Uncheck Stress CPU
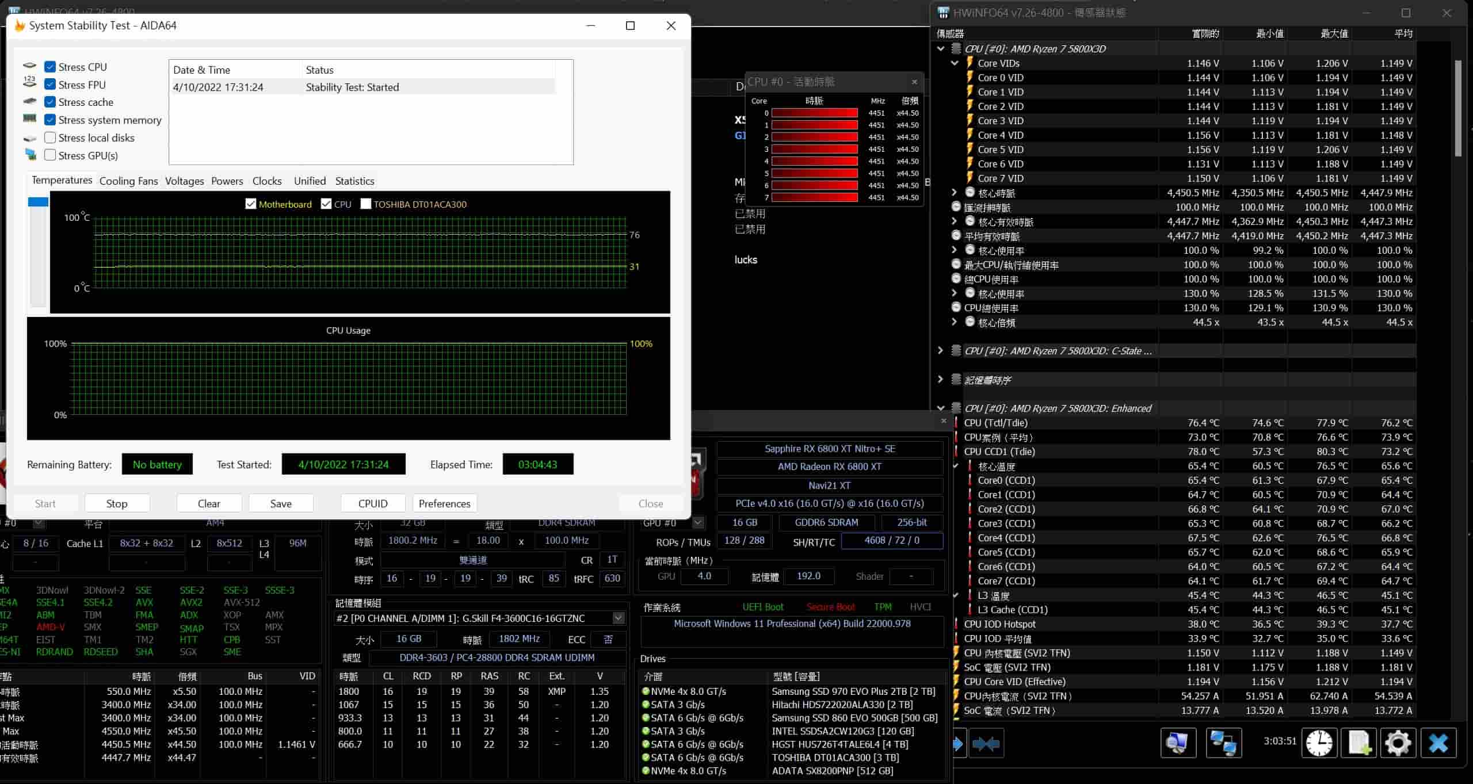The height and width of the screenshot is (784, 1473). pyautogui.click(x=50, y=67)
